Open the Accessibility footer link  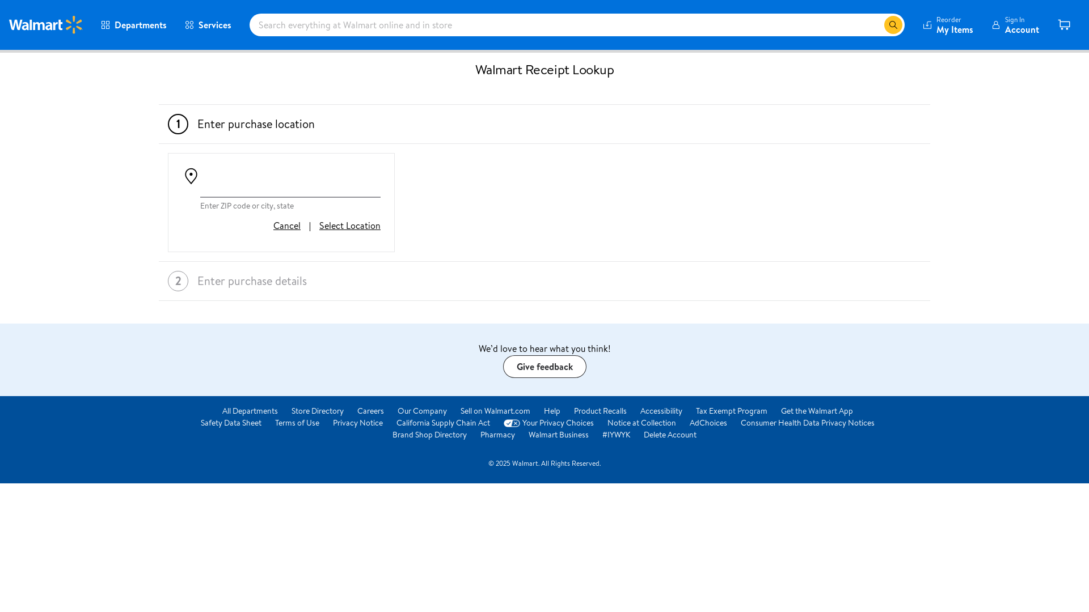[x=661, y=411]
